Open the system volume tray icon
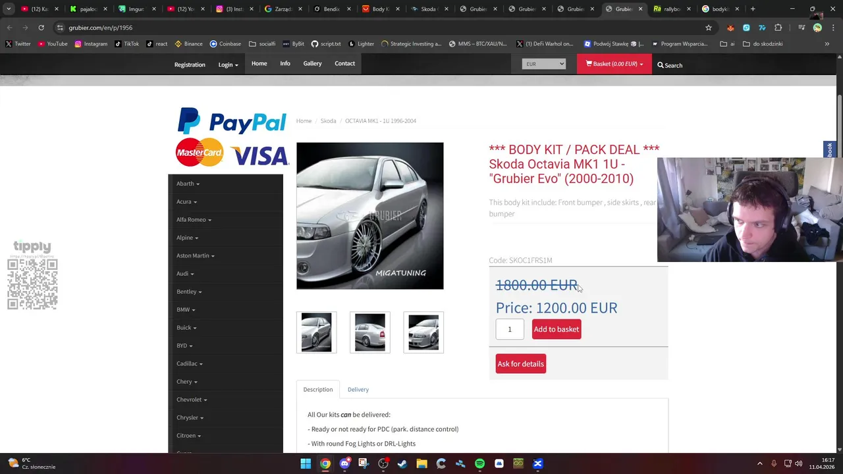 (x=798, y=463)
